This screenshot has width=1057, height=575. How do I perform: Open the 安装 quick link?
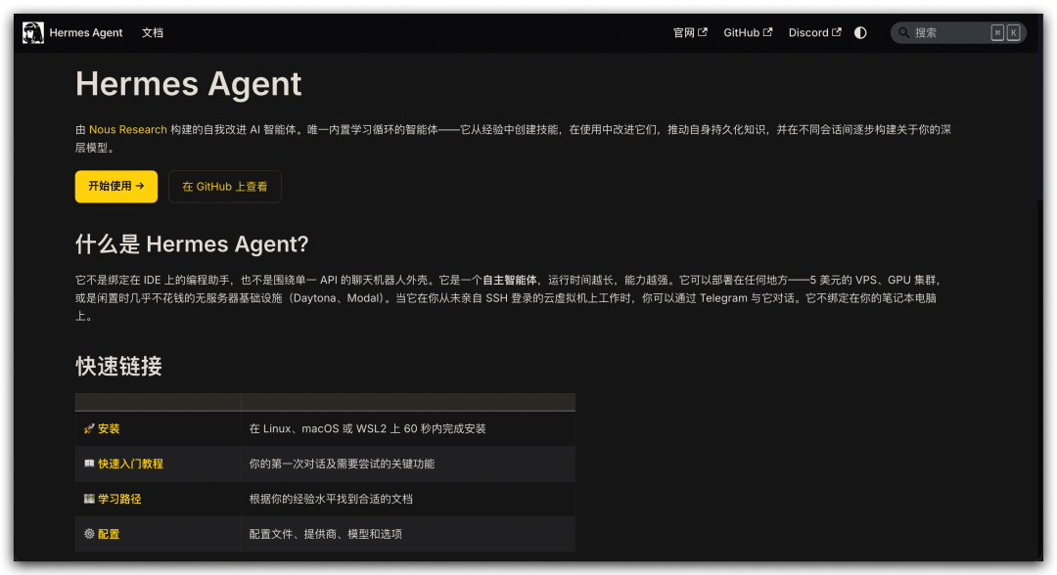coord(109,428)
